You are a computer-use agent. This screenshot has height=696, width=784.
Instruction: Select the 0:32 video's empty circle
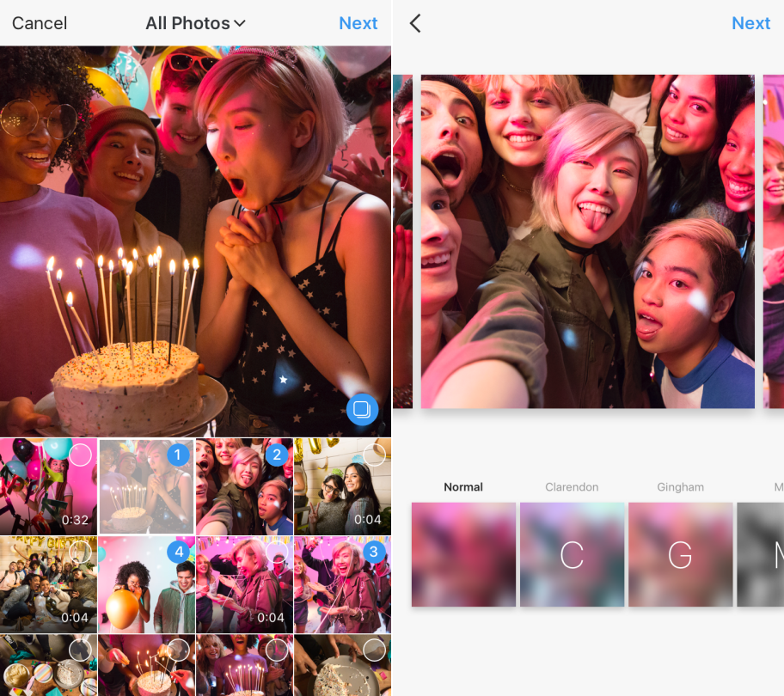[x=80, y=455]
